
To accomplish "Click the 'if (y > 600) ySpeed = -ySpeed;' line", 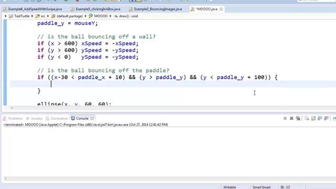I will click(x=88, y=50).
